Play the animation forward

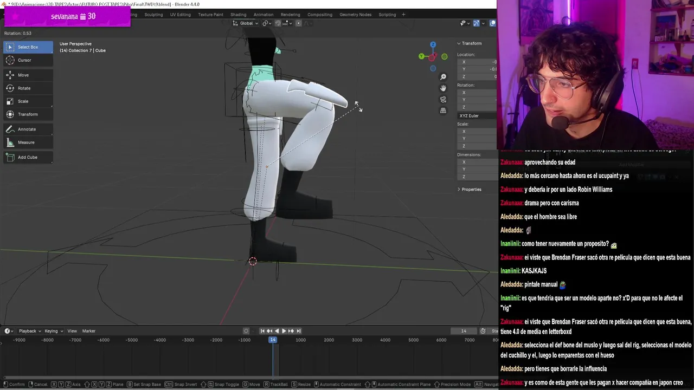point(284,331)
